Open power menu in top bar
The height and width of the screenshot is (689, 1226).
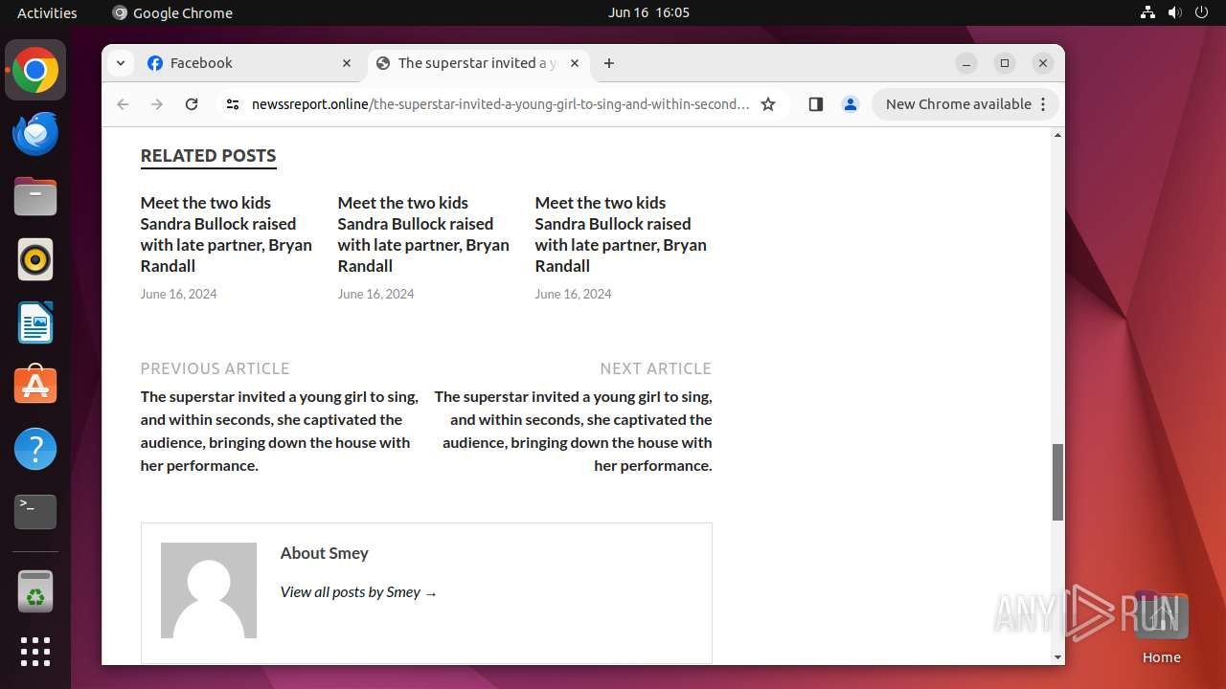tap(1202, 12)
